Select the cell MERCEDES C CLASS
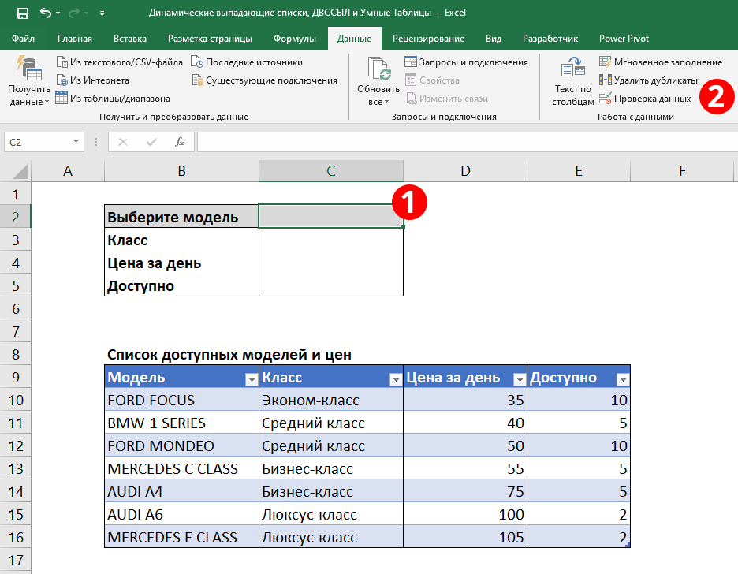The image size is (738, 574). (181, 468)
